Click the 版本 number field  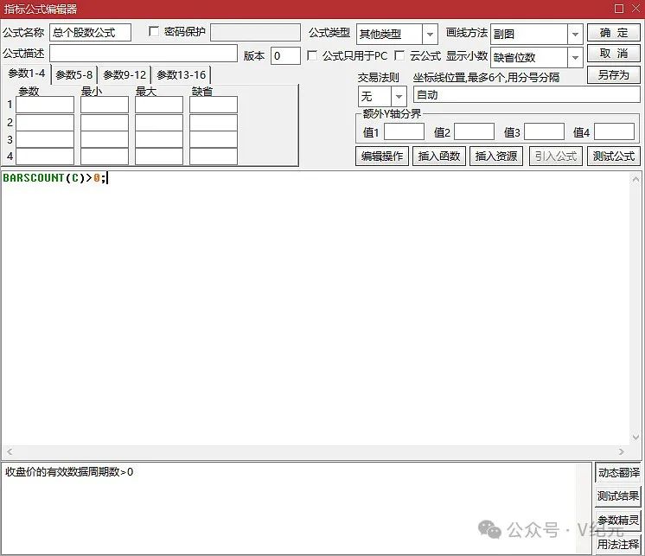285,55
